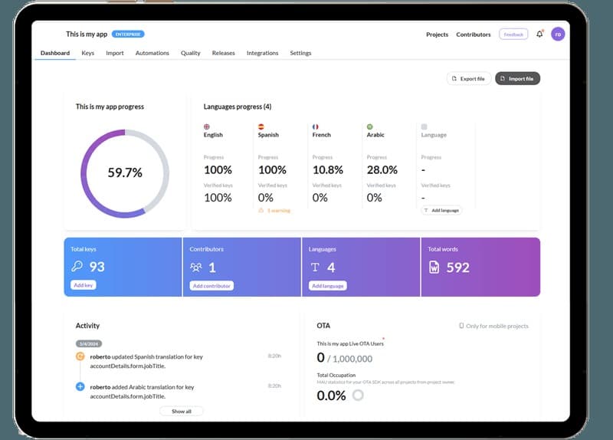
Task: Open the user avatar menu
Action: tap(558, 34)
